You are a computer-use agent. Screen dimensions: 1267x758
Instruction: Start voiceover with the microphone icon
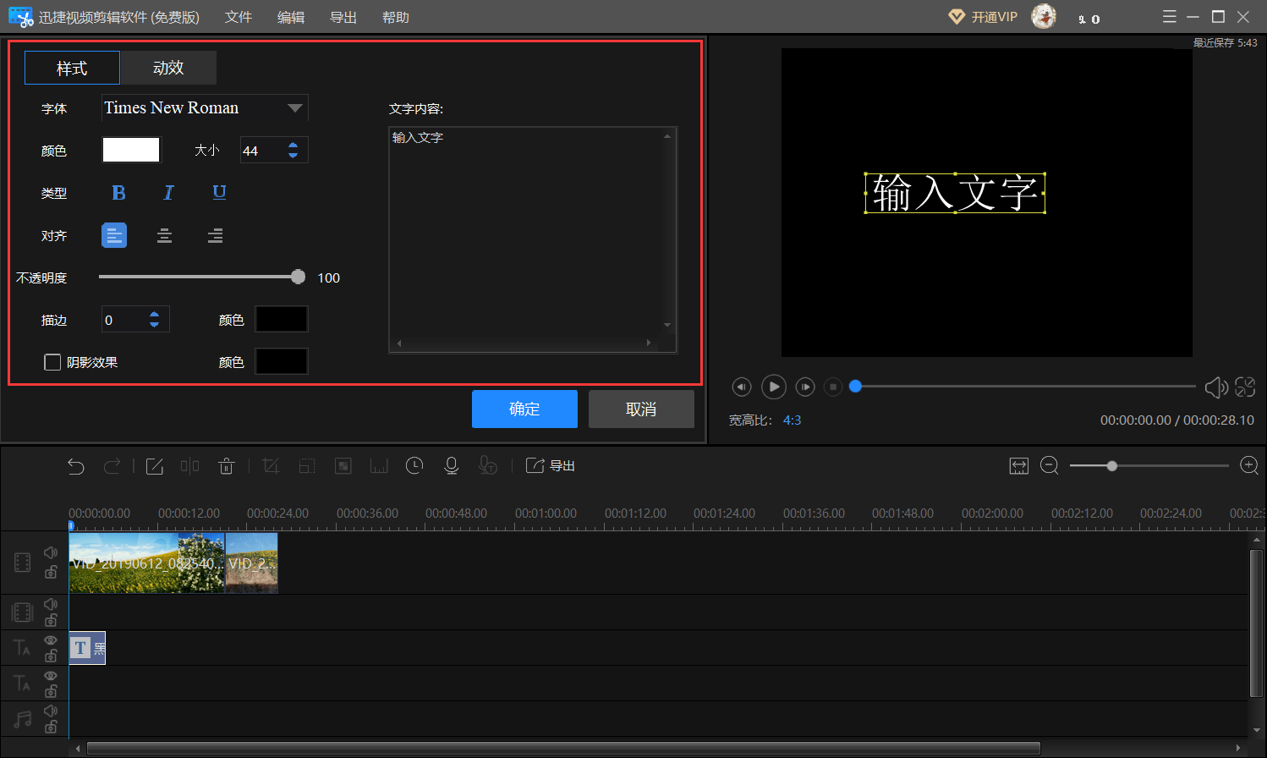(452, 465)
